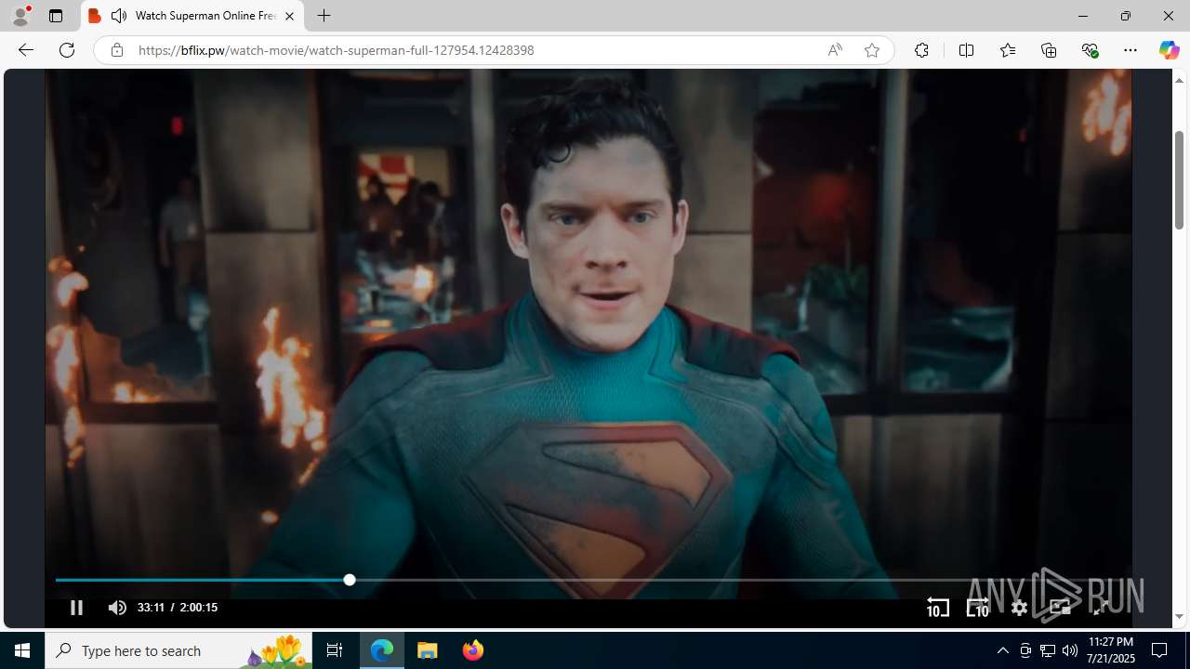Click the taskbar search box

178,650
